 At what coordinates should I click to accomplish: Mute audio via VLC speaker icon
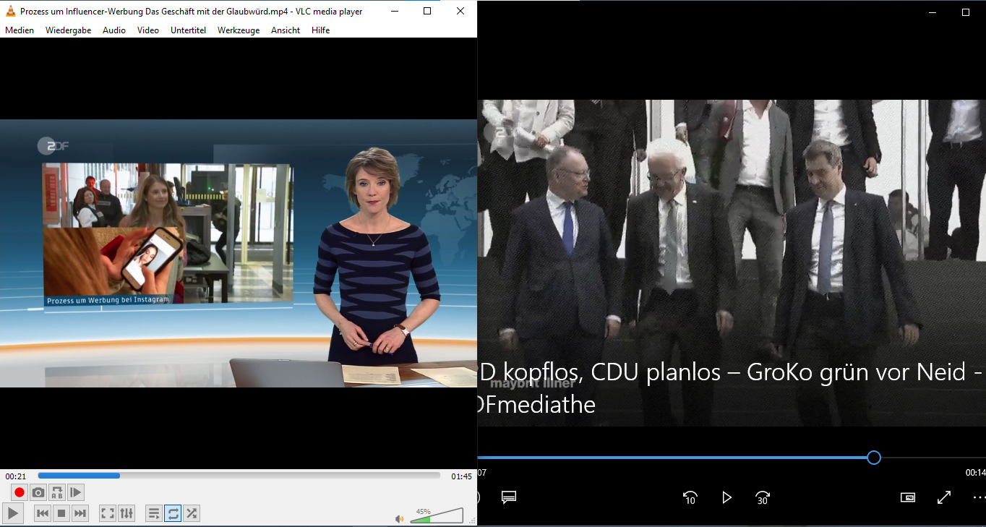[x=399, y=518]
